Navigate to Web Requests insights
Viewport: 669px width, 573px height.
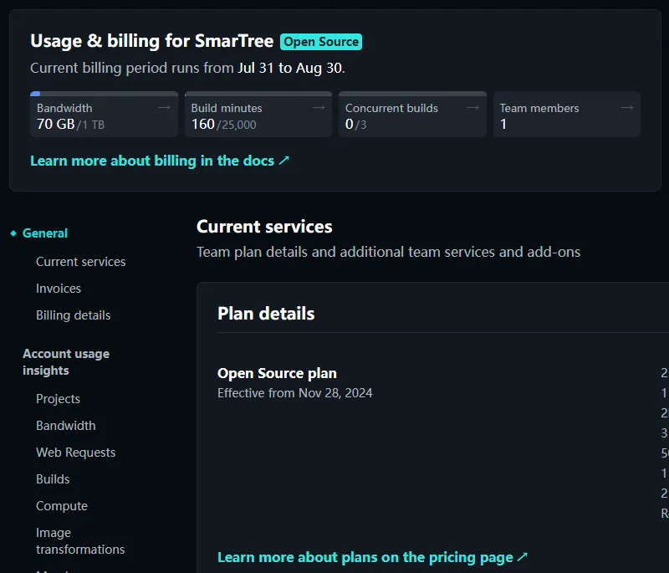point(75,453)
